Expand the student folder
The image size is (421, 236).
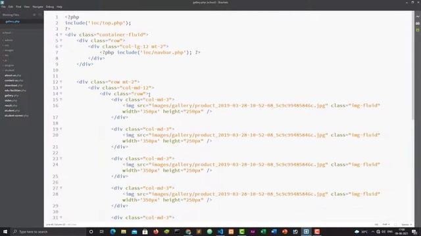pos(9,70)
